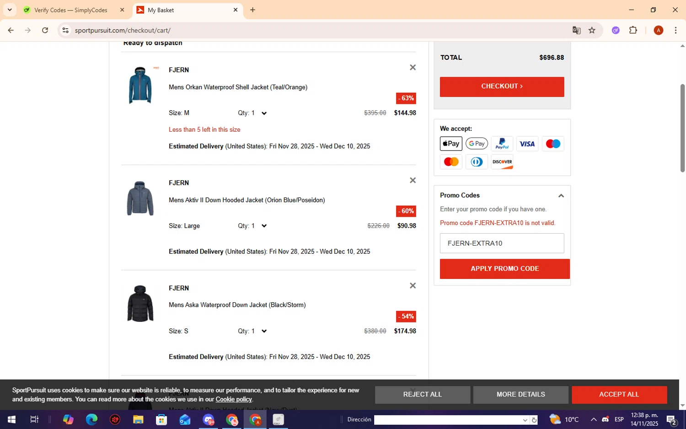The width and height of the screenshot is (686, 429).
Task: Open Outlook from taskbar
Action: pyautogui.click(x=185, y=419)
